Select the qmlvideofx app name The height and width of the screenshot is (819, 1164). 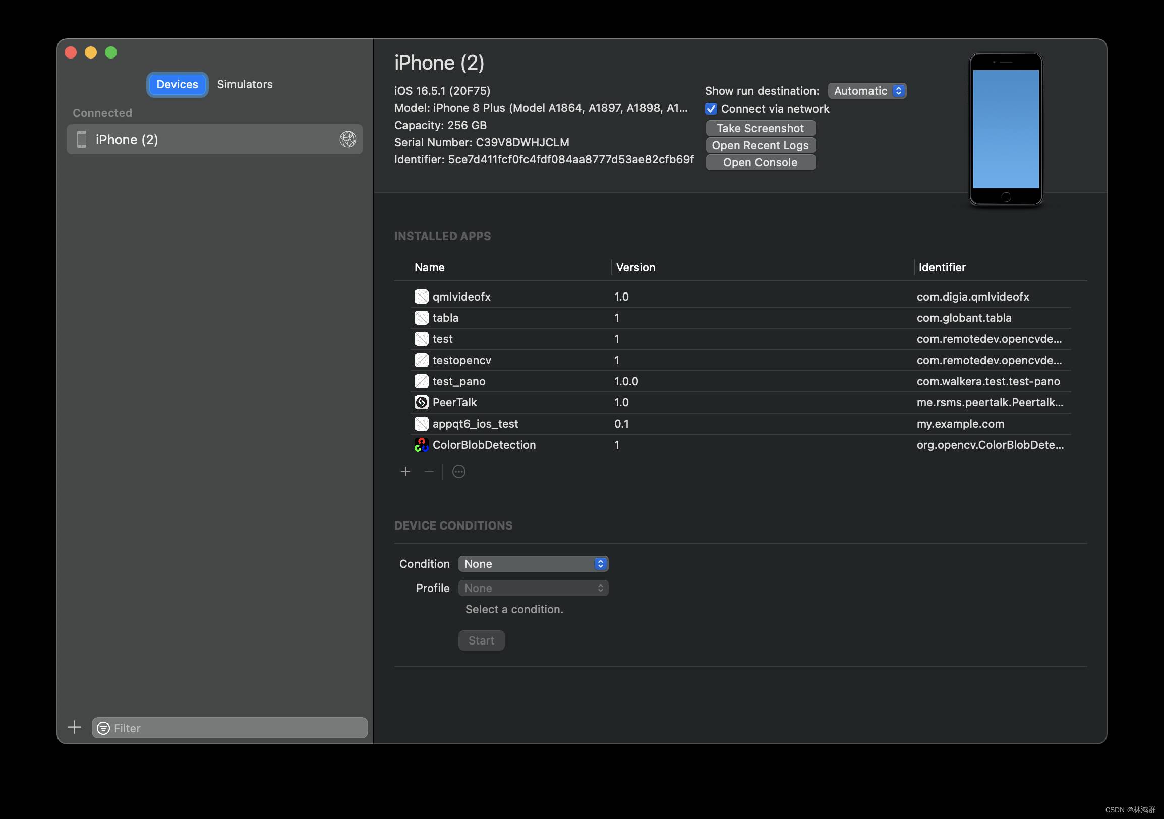click(x=461, y=297)
